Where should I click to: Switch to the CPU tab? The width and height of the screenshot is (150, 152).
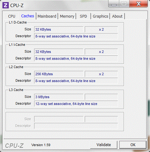coord(11,16)
